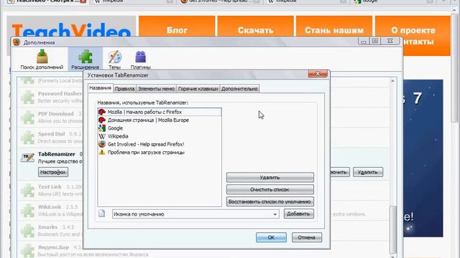Screen dimensions: 460x258
Task: Open the Плагины brick icon
Action: [141, 57]
